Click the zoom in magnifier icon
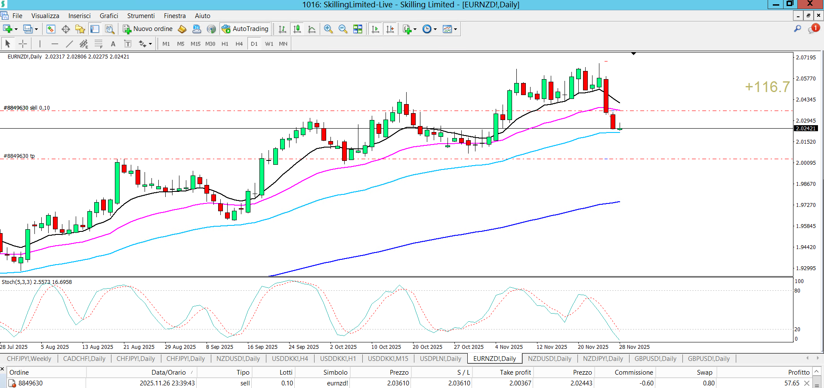This screenshot has width=824, height=388. 328,29
